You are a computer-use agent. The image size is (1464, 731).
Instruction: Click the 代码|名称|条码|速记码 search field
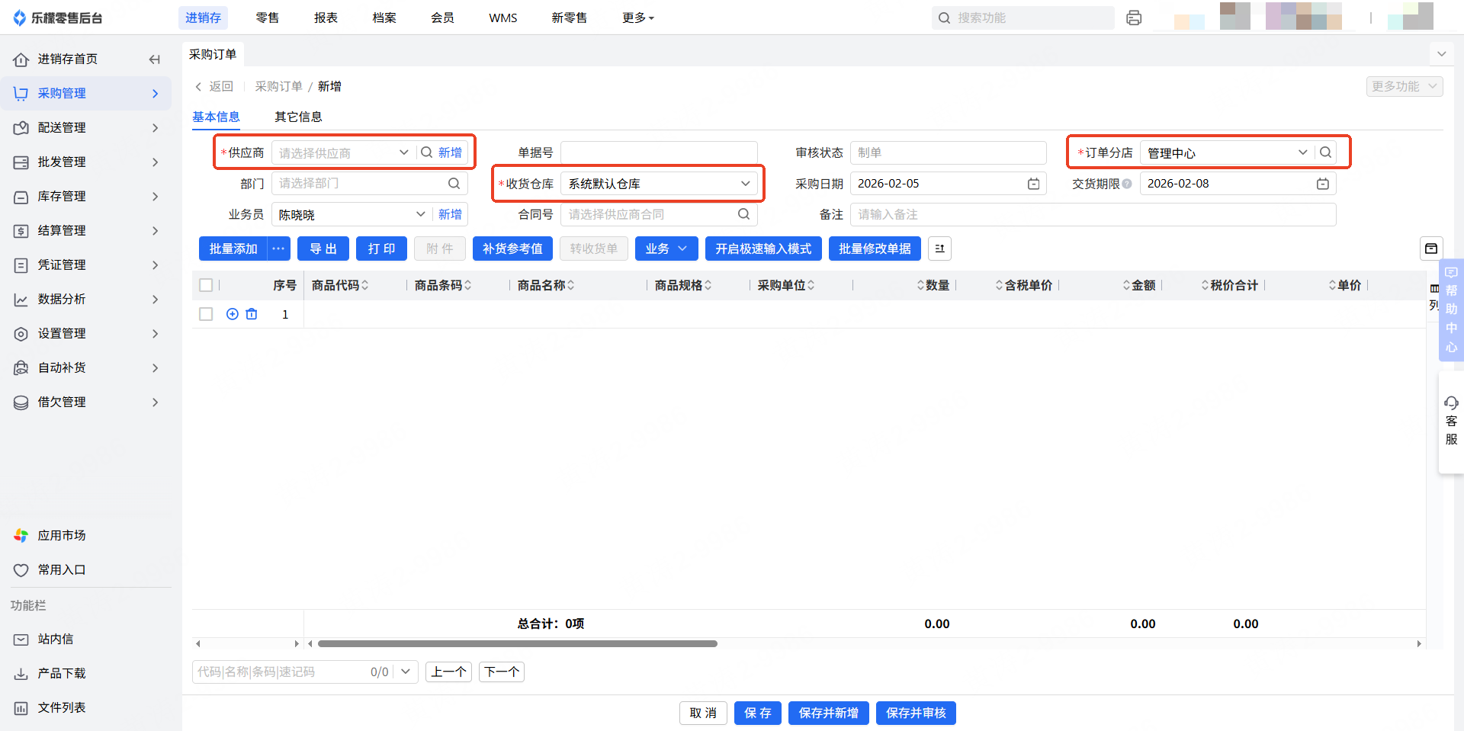pos(281,672)
